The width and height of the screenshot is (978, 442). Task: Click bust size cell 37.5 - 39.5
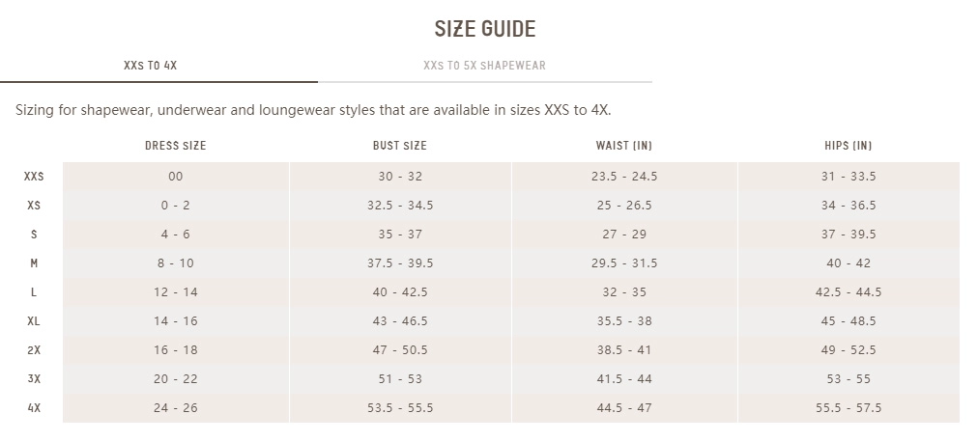400,263
